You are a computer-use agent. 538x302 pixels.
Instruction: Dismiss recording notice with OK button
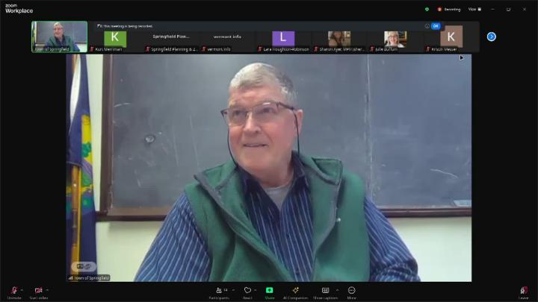tap(436, 25)
